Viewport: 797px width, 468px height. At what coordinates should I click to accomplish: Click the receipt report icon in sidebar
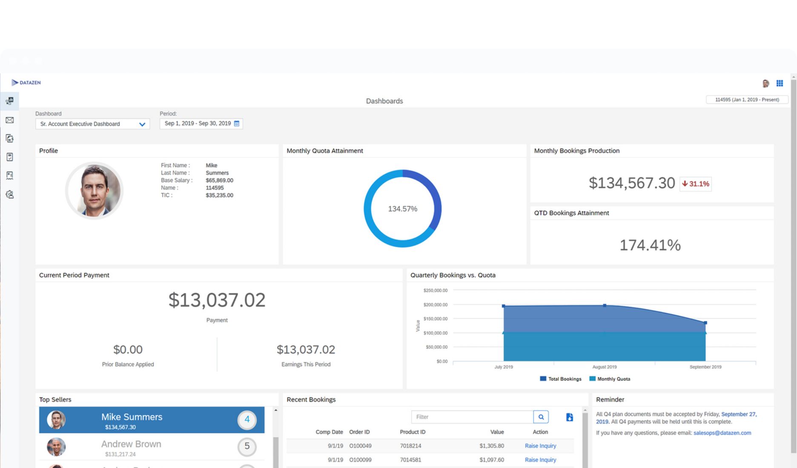pyautogui.click(x=9, y=175)
